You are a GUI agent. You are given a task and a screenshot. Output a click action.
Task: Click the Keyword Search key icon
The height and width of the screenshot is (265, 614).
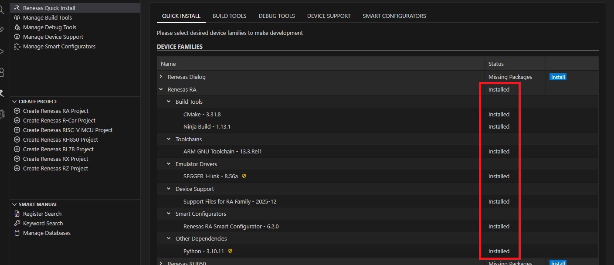click(x=17, y=224)
